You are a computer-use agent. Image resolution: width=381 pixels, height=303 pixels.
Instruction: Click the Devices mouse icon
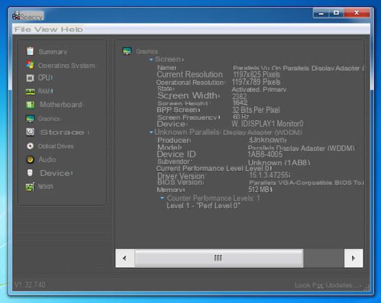click(30, 173)
